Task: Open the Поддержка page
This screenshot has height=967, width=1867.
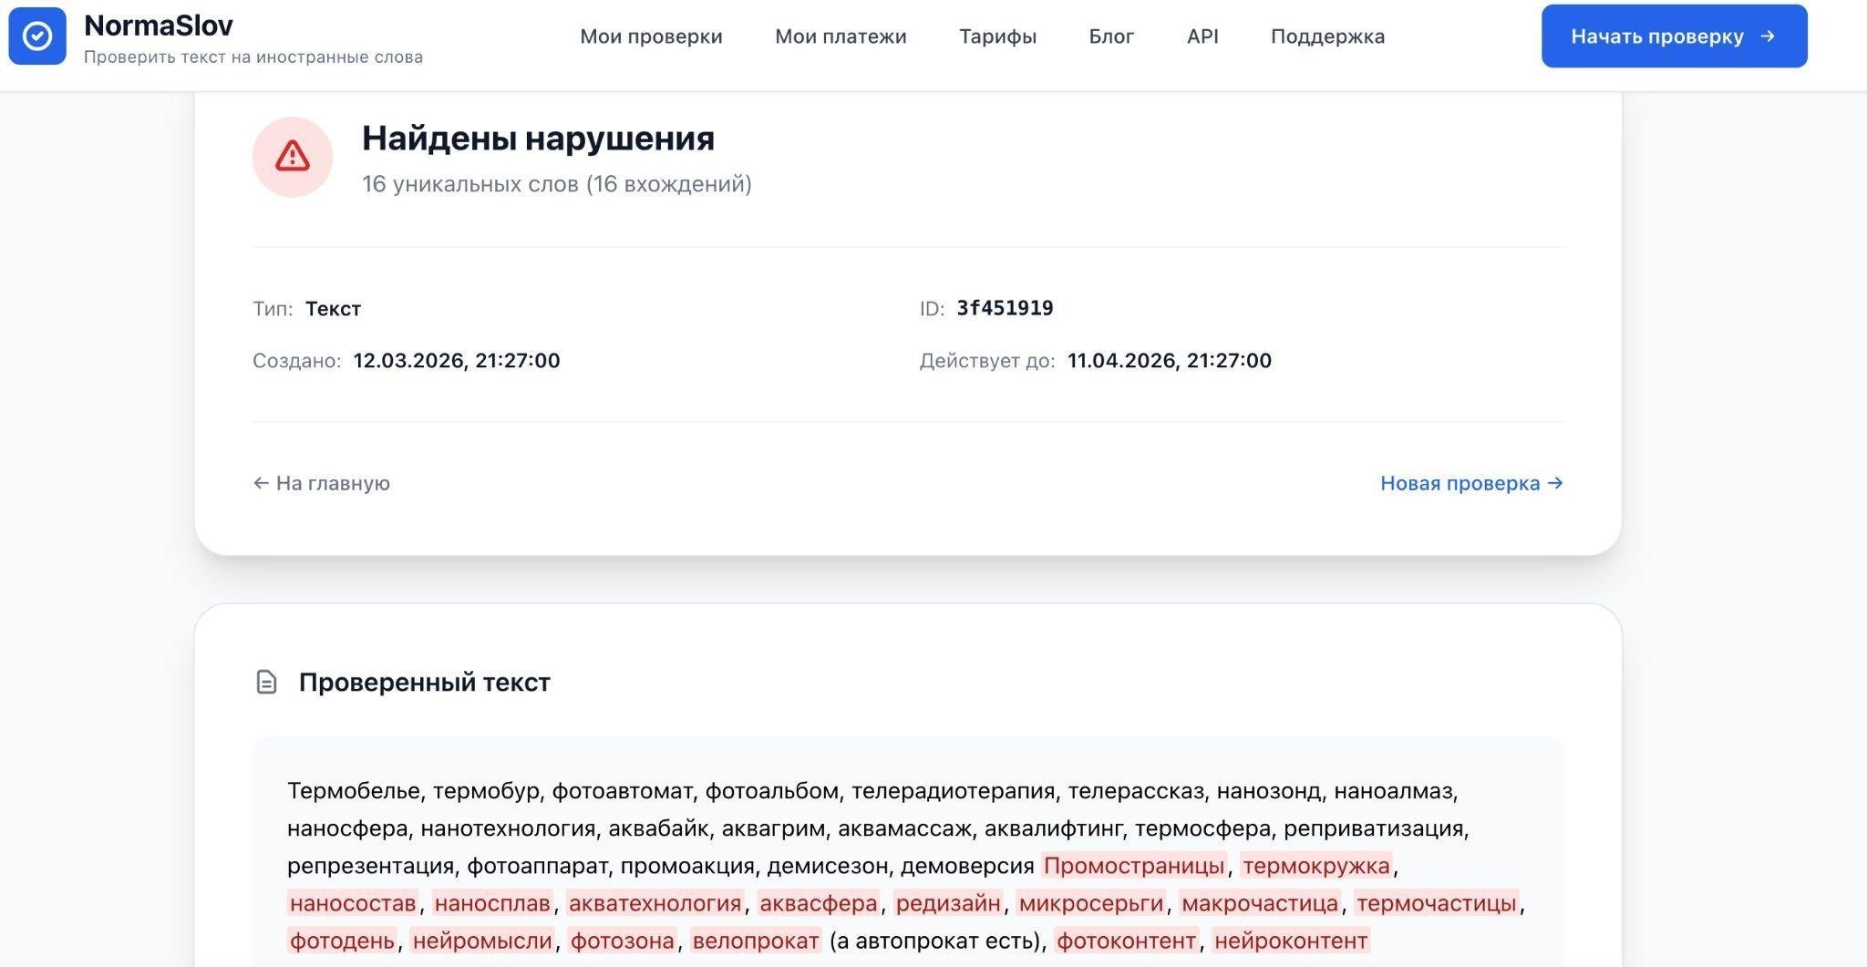Action: tap(1327, 36)
